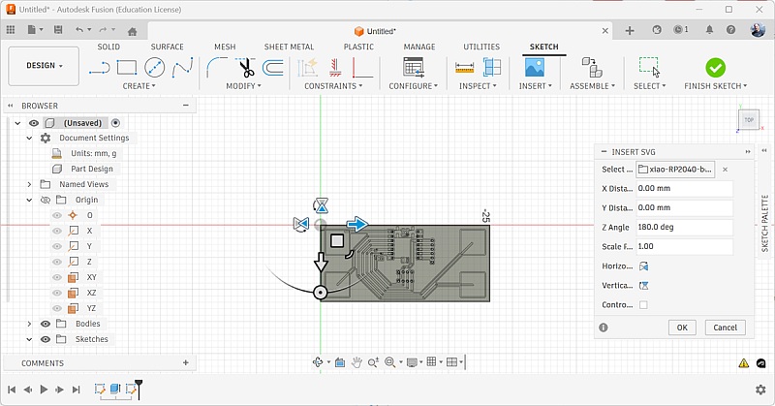Screen dimensions: 775x406
Task: Click the warning triangle icon
Action: (x=743, y=363)
